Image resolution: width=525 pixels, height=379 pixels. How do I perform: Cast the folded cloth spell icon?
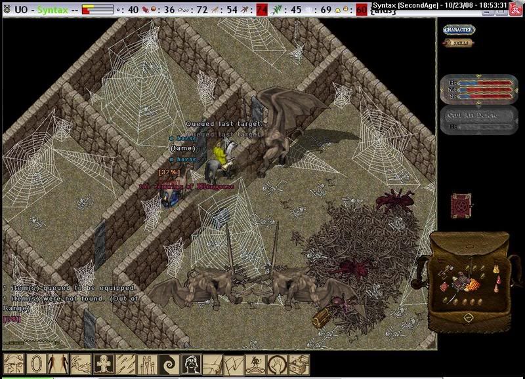tap(234, 365)
